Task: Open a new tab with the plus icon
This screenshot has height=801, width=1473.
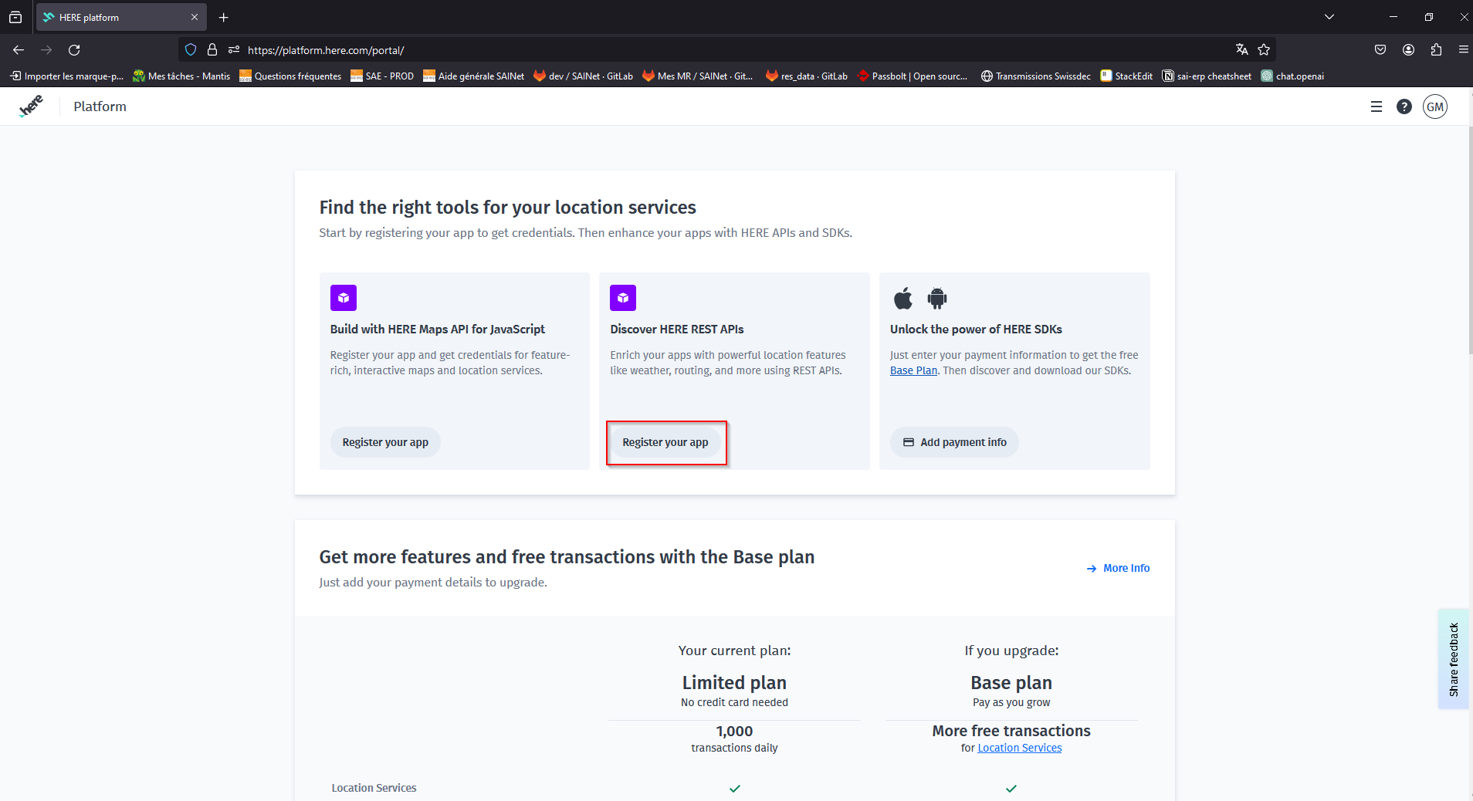Action: (x=223, y=17)
